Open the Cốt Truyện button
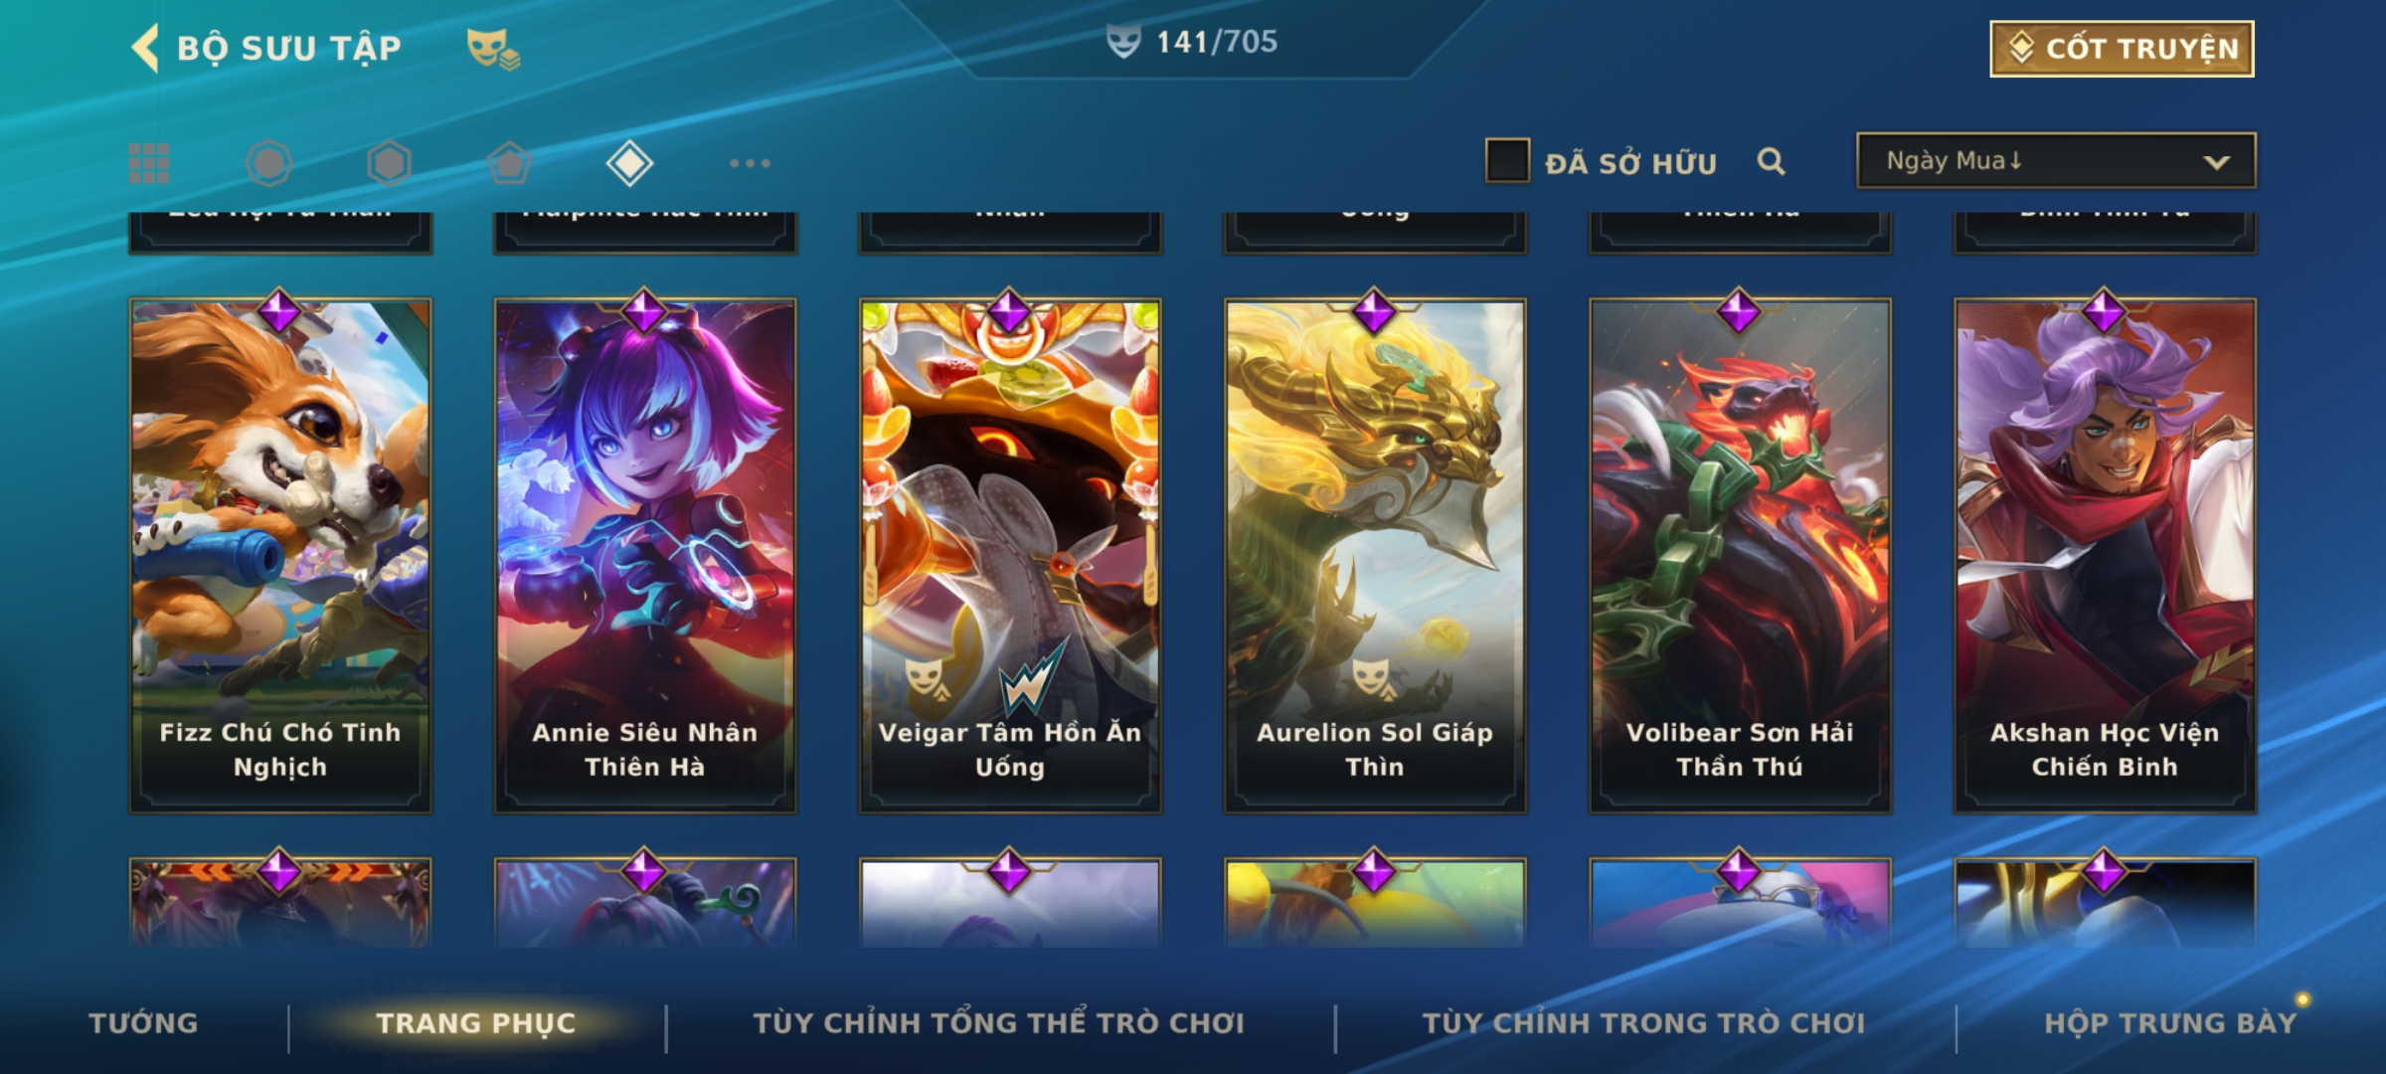This screenshot has width=2386, height=1074. (x=2122, y=49)
